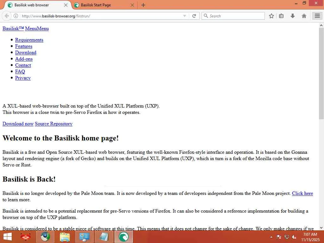The width and height of the screenshot is (324, 243).
Task: Open the Features link
Action: pyautogui.click(x=24, y=46)
